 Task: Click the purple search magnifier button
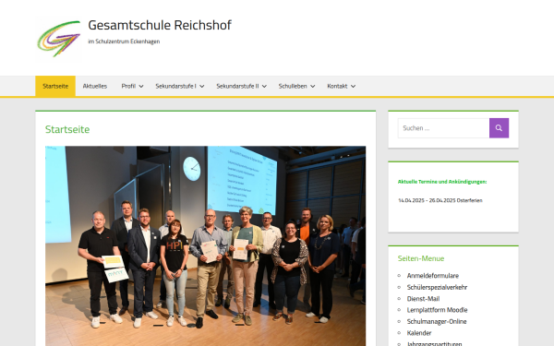click(x=499, y=128)
